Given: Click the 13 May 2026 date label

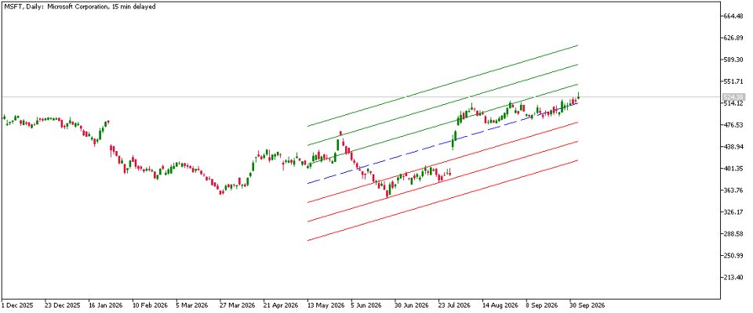Looking at the screenshot, I should click(324, 305).
